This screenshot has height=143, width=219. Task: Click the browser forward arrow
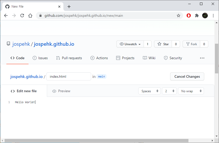tap(14, 15)
